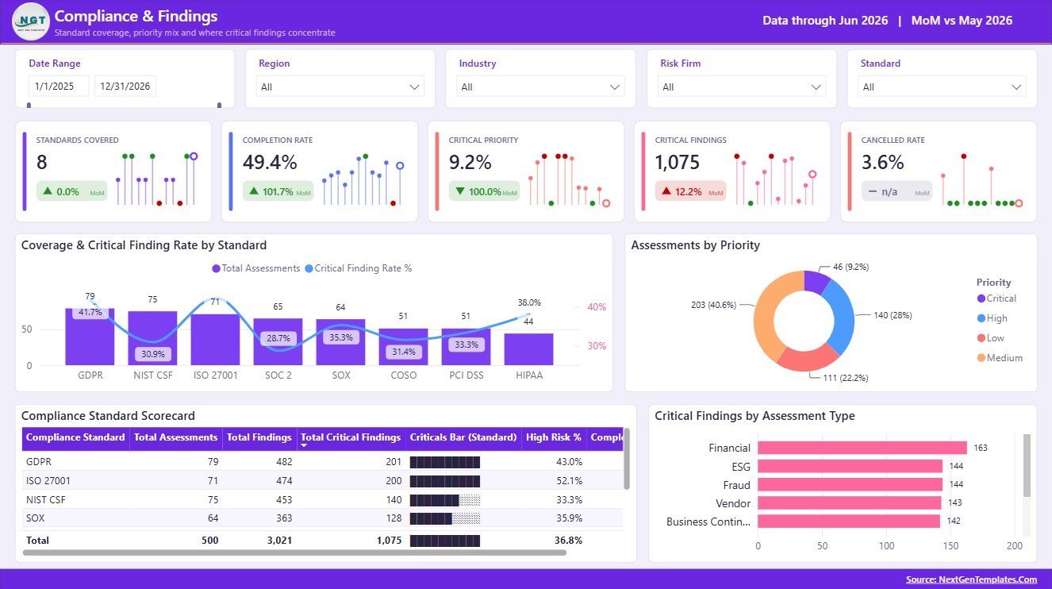Screen dimensions: 1052x589
Task: Click the left handle of date range slider
Action: [29, 105]
